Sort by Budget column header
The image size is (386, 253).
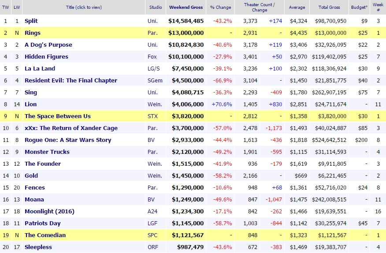[x=359, y=7]
